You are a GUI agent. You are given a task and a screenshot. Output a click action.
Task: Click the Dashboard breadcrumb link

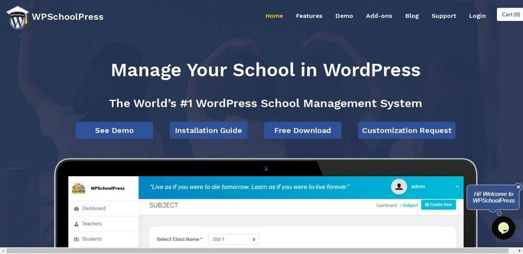tap(386, 205)
